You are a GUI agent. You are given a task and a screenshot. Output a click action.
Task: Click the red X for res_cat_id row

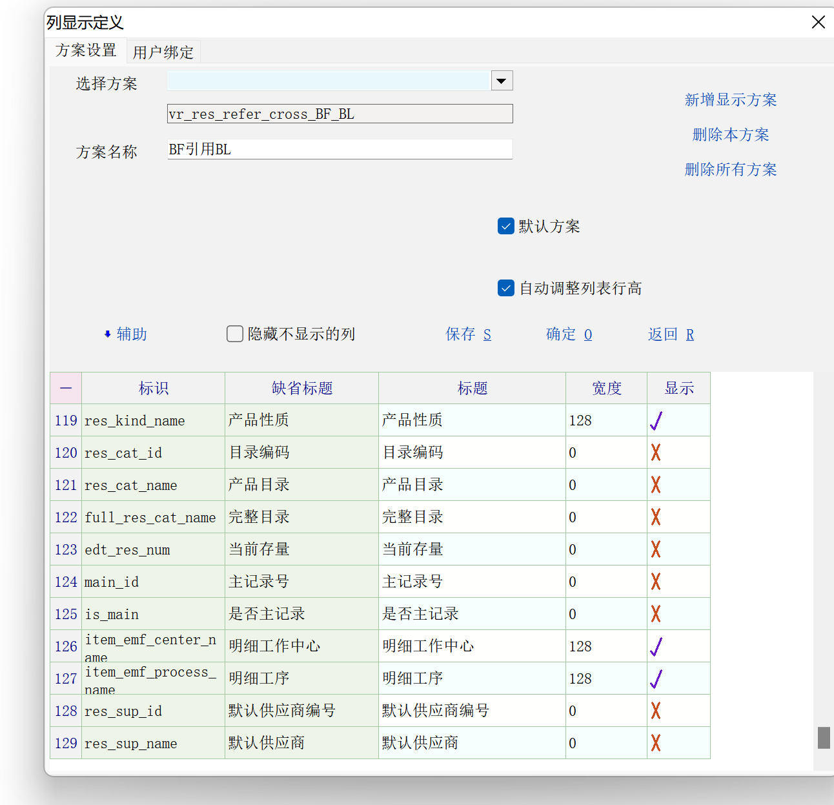tap(656, 453)
